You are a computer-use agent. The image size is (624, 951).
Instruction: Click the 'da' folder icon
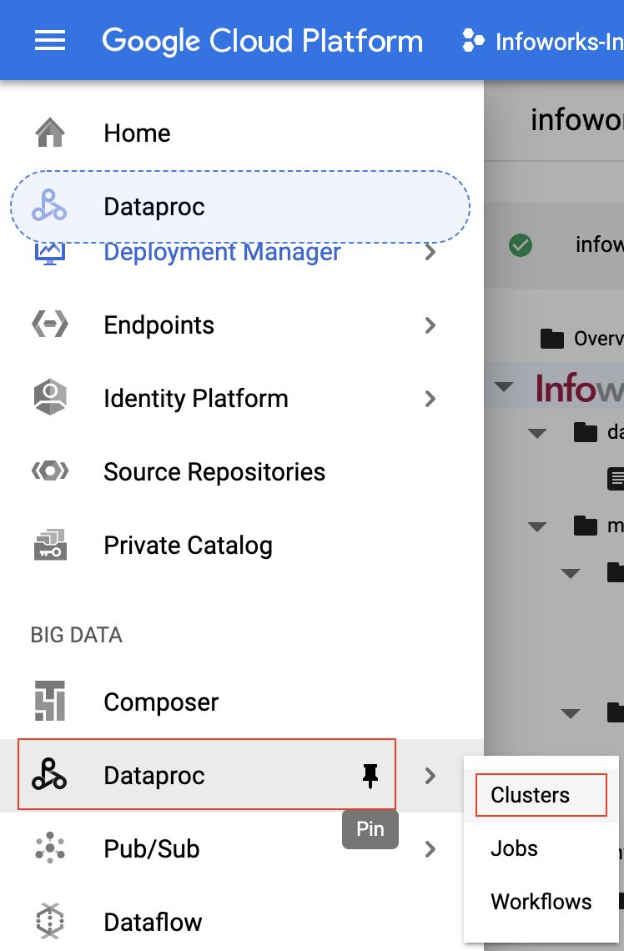point(586,432)
